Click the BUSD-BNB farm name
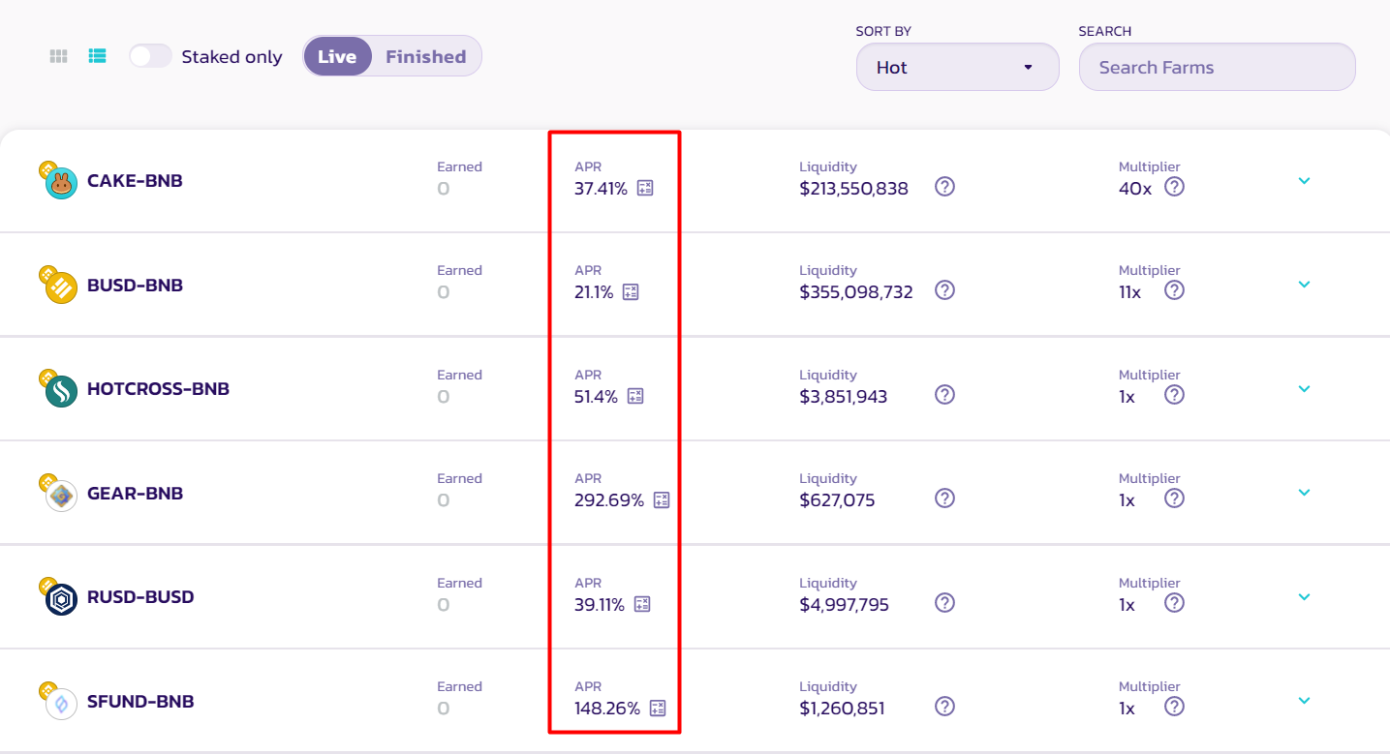Image resolution: width=1390 pixels, height=755 pixels. click(135, 286)
